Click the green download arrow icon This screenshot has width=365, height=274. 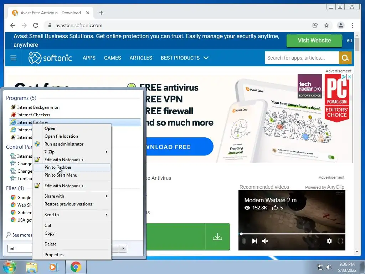point(217,237)
